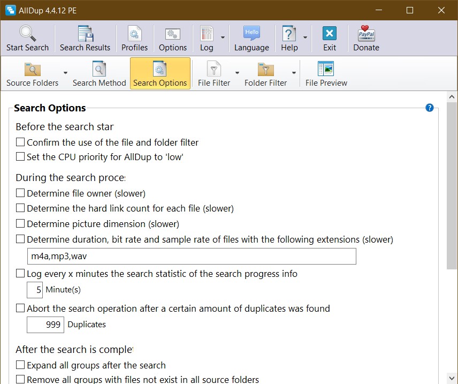Switch to the File Filter tab
This screenshot has height=384, width=458.
(214, 74)
